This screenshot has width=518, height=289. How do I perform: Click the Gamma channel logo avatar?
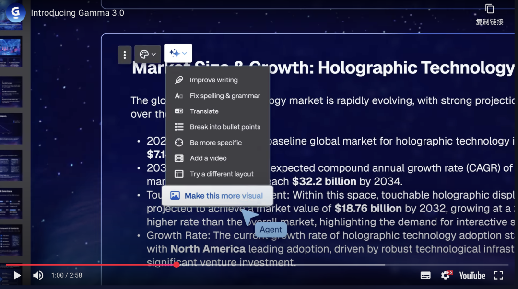[x=16, y=13]
